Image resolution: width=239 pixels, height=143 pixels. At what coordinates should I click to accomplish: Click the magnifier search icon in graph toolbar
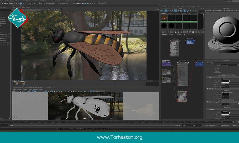click(199, 32)
